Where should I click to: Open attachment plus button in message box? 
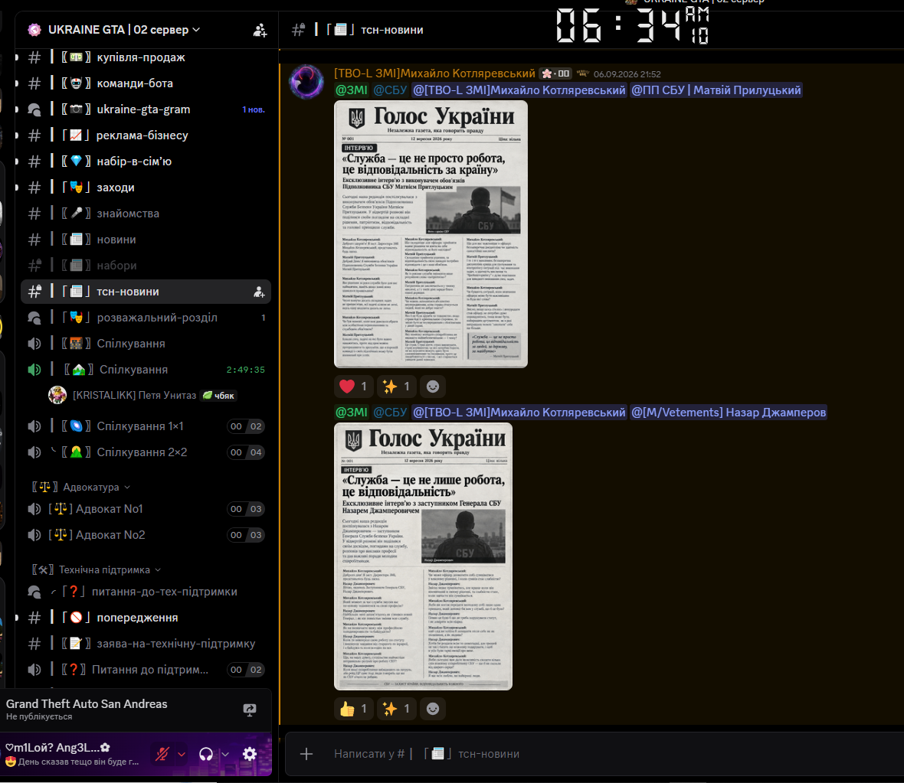point(306,754)
